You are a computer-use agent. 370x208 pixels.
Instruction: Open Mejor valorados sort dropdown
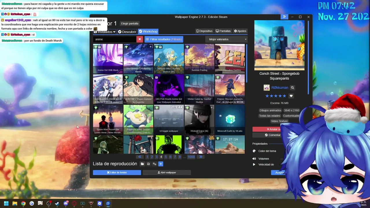226,39
